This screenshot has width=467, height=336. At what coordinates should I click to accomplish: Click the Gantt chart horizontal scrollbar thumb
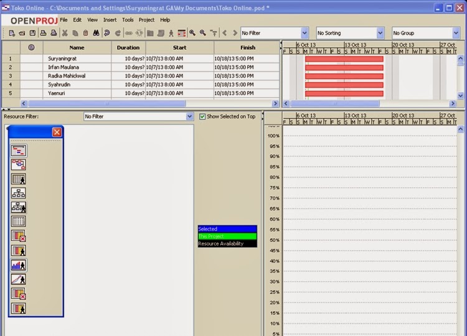(x=335, y=103)
